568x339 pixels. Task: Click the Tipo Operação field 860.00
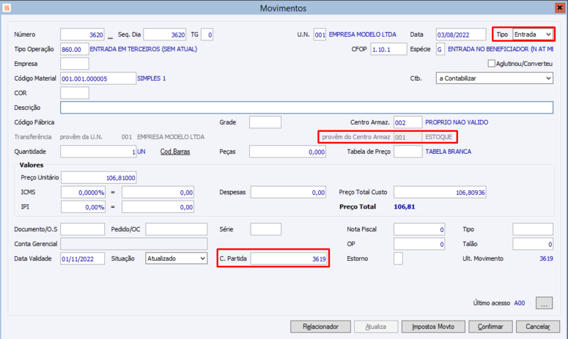[75, 49]
